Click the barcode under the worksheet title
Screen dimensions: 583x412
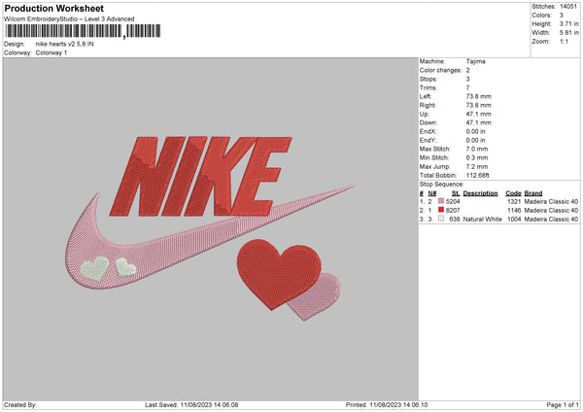coord(66,31)
